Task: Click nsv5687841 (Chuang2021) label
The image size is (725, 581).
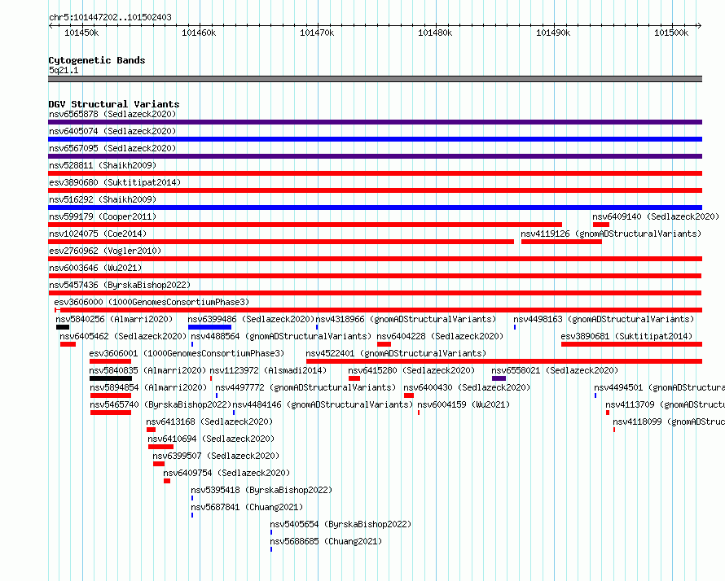Action: [247, 507]
